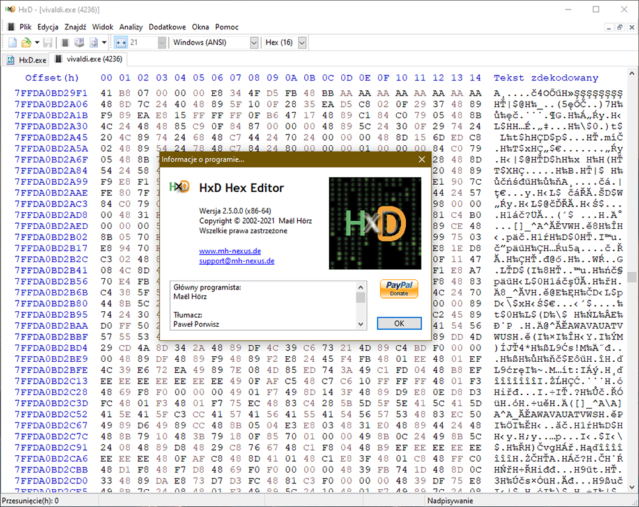Viewport: 639px width, 507px height.
Task: Close the Informacje o programie dialog
Action: (422, 159)
